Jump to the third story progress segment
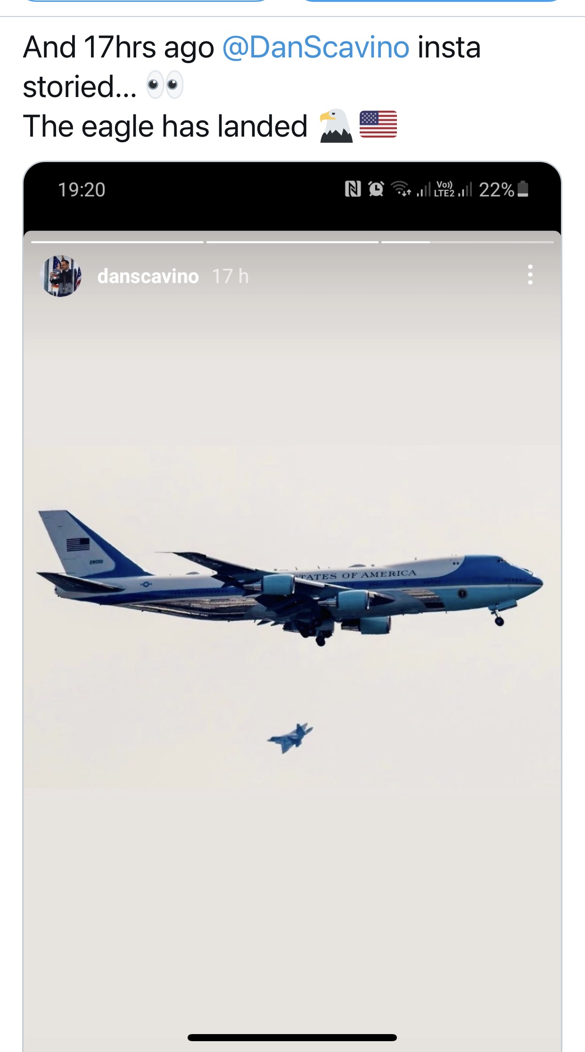 [x=468, y=242]
